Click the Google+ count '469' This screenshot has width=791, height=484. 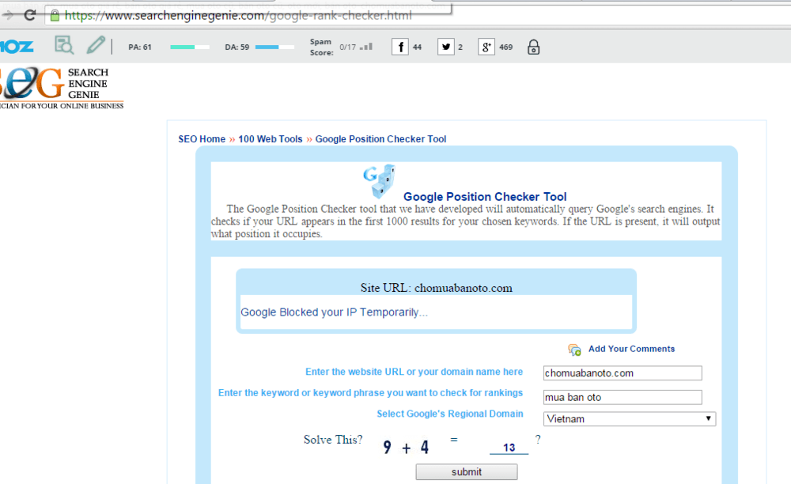point(506,47)
